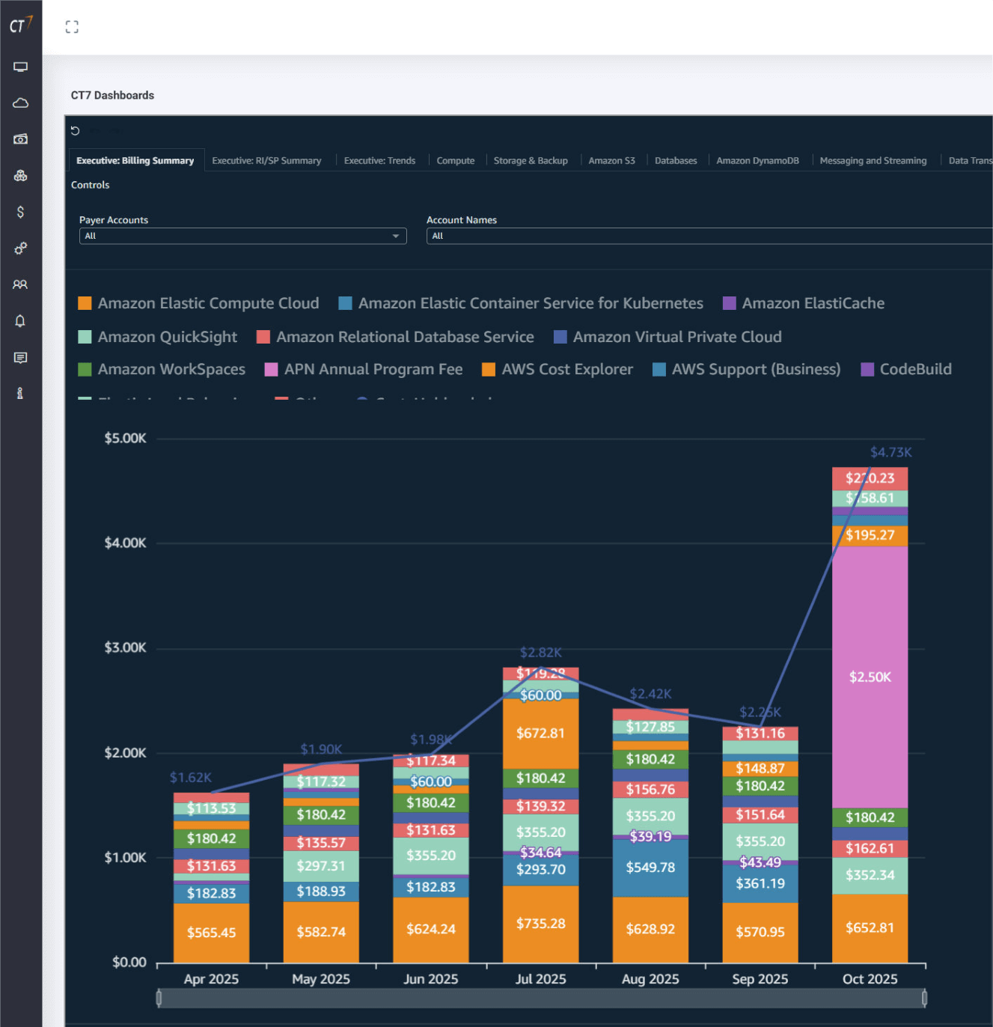The image size is (993, 1027).
Task: Open the gears settings icon in the sidebar
Action: pos(20,249)
